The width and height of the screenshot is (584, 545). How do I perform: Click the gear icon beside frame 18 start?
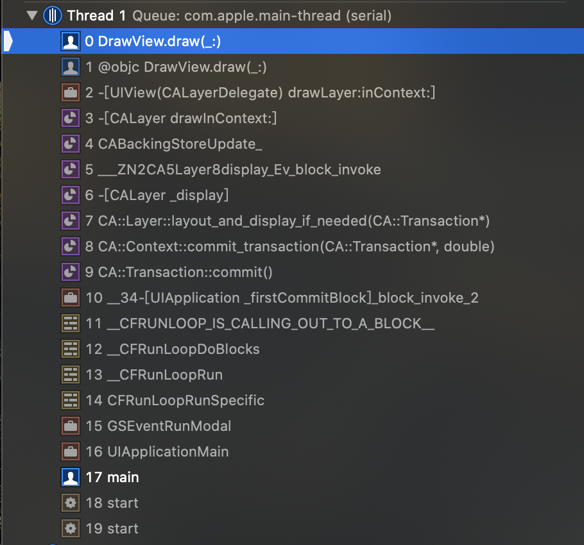pyautogui.click(x=71, y=503)
